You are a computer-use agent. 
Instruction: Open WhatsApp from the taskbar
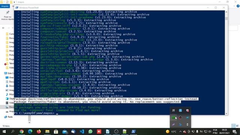pyautogui.click(x=90, y=132)
